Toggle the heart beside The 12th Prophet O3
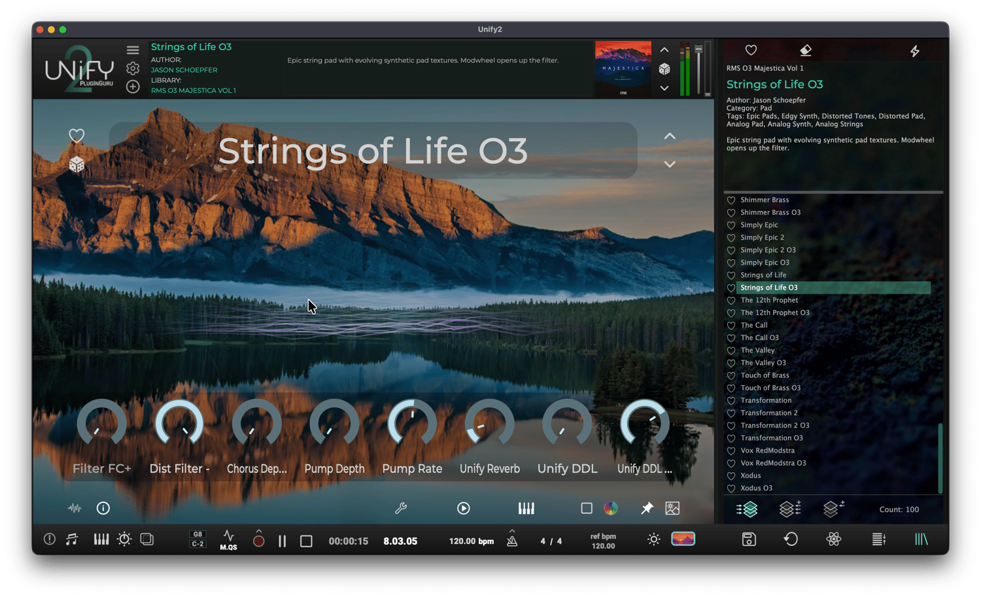The height and width of the screenshot is (597, 981). tap(731, 313)
